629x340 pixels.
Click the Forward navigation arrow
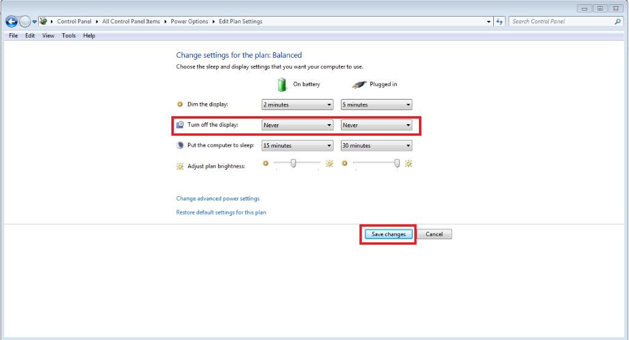tap(25, 22)
